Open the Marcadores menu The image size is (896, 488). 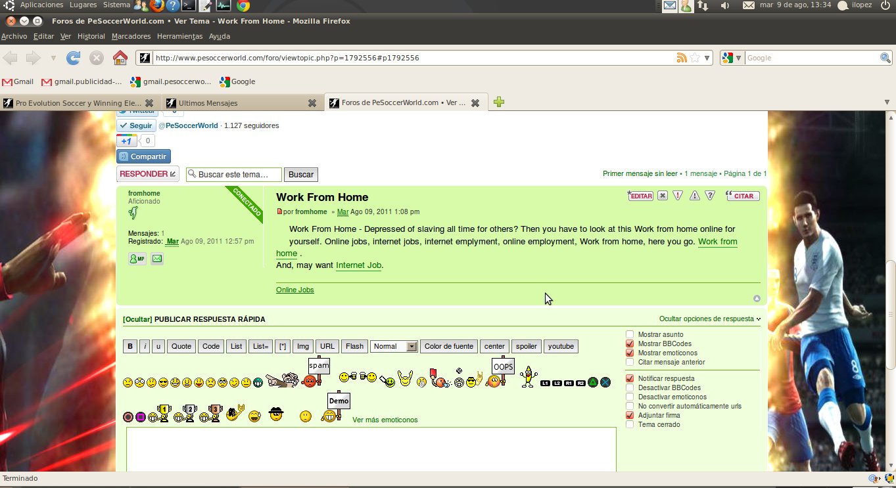pyautogui.click(x=131, y=36)
